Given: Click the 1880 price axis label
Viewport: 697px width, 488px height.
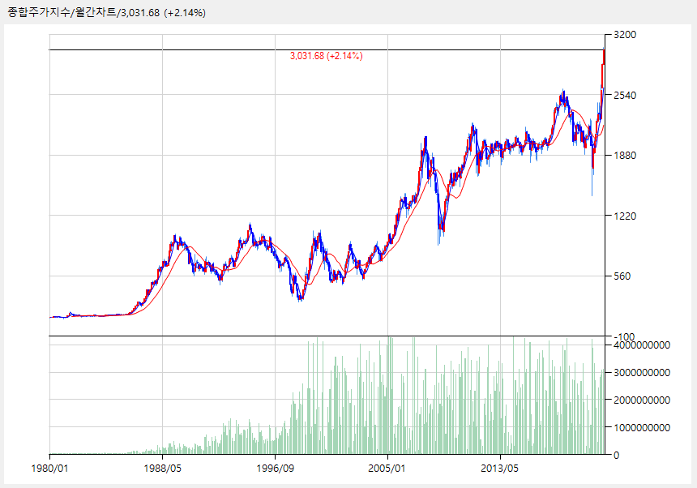Looking at the screenshot, I should (625, 156).
